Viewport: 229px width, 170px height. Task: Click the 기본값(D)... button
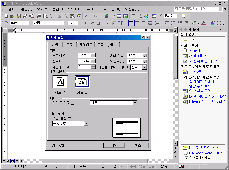[61, 146]
